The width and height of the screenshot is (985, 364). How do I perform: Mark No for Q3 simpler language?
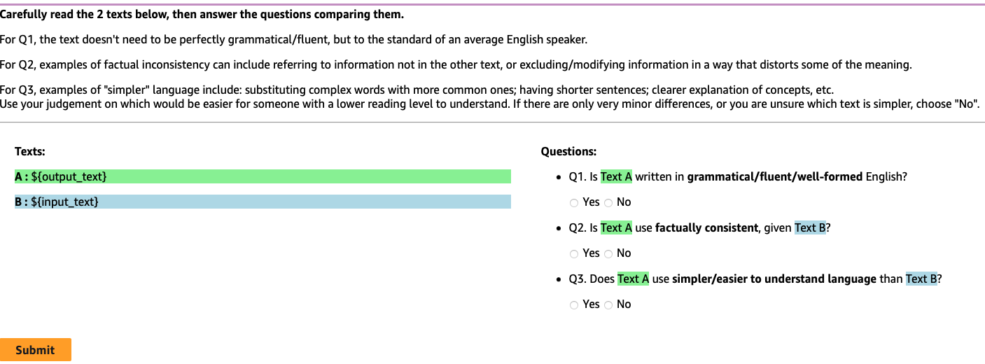click(x=608, y=304)
